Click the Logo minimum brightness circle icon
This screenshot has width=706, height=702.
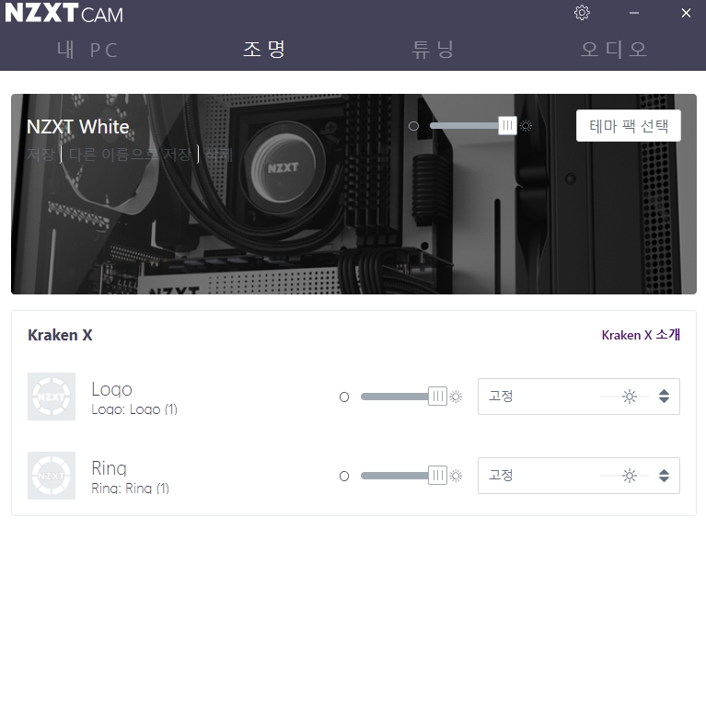click(x=344, y=397)
